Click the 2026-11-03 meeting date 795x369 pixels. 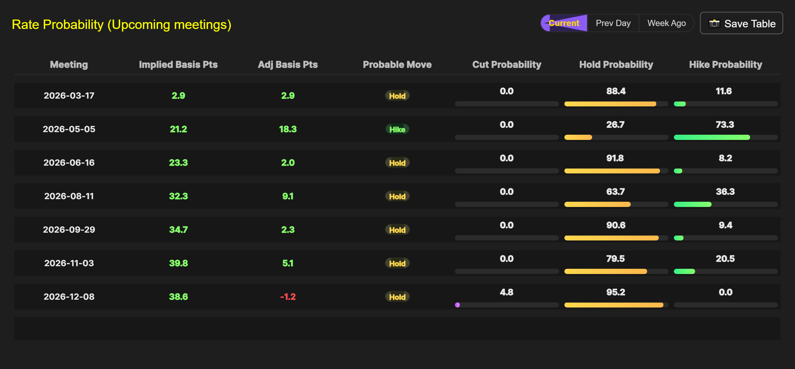tap(69, 263)
